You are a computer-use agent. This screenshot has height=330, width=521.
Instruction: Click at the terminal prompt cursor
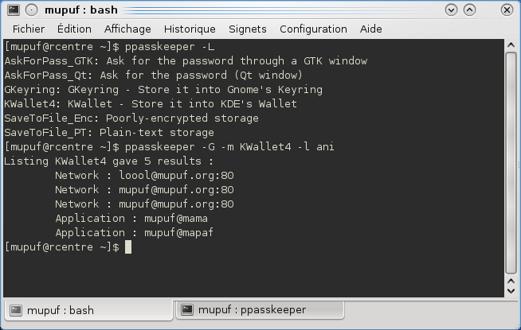pyautogui.click(x=128, y=247)
